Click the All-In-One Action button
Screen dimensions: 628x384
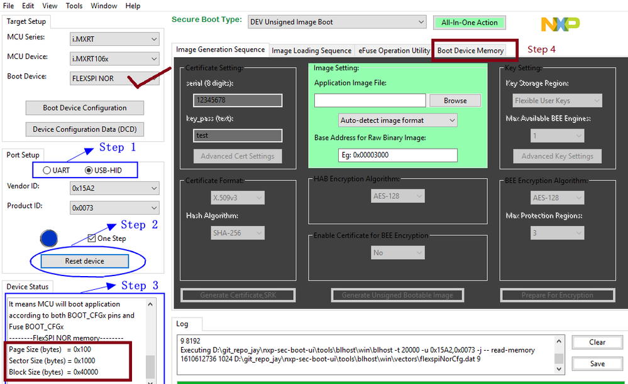(x=470, y=23)
